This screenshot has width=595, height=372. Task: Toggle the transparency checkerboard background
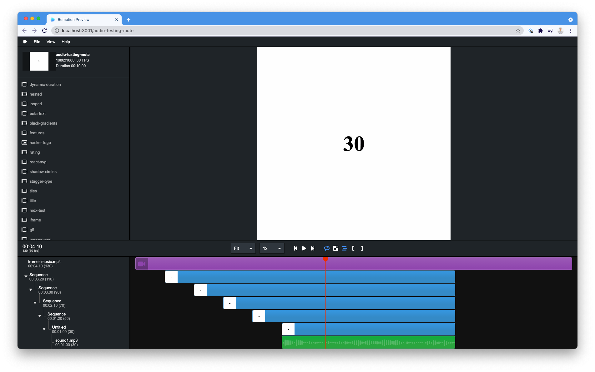click(335, 248)
